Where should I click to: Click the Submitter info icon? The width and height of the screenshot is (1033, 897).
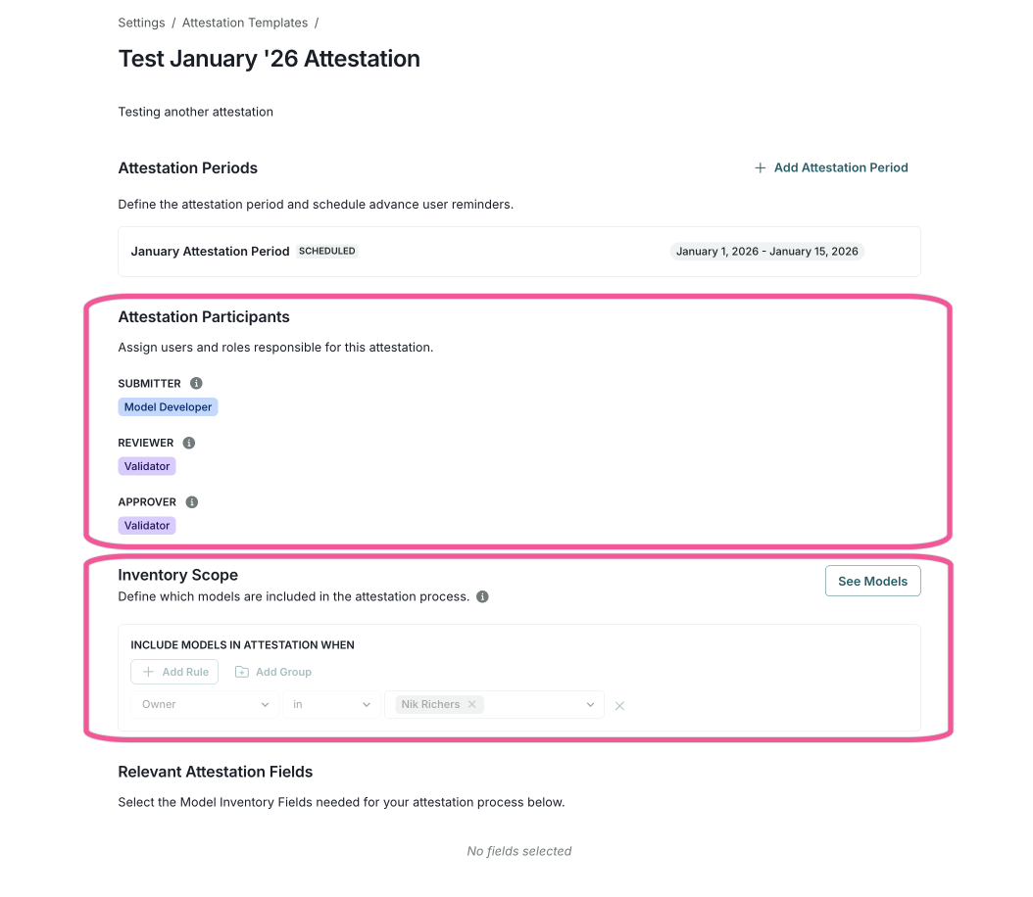pyautogui.click(x=195, y=383)
